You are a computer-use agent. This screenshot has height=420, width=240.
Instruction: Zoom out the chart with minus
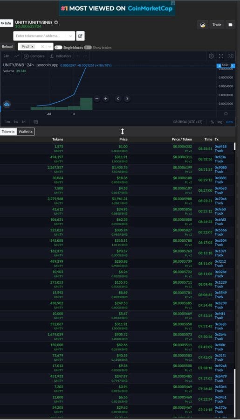pos(97,99)
